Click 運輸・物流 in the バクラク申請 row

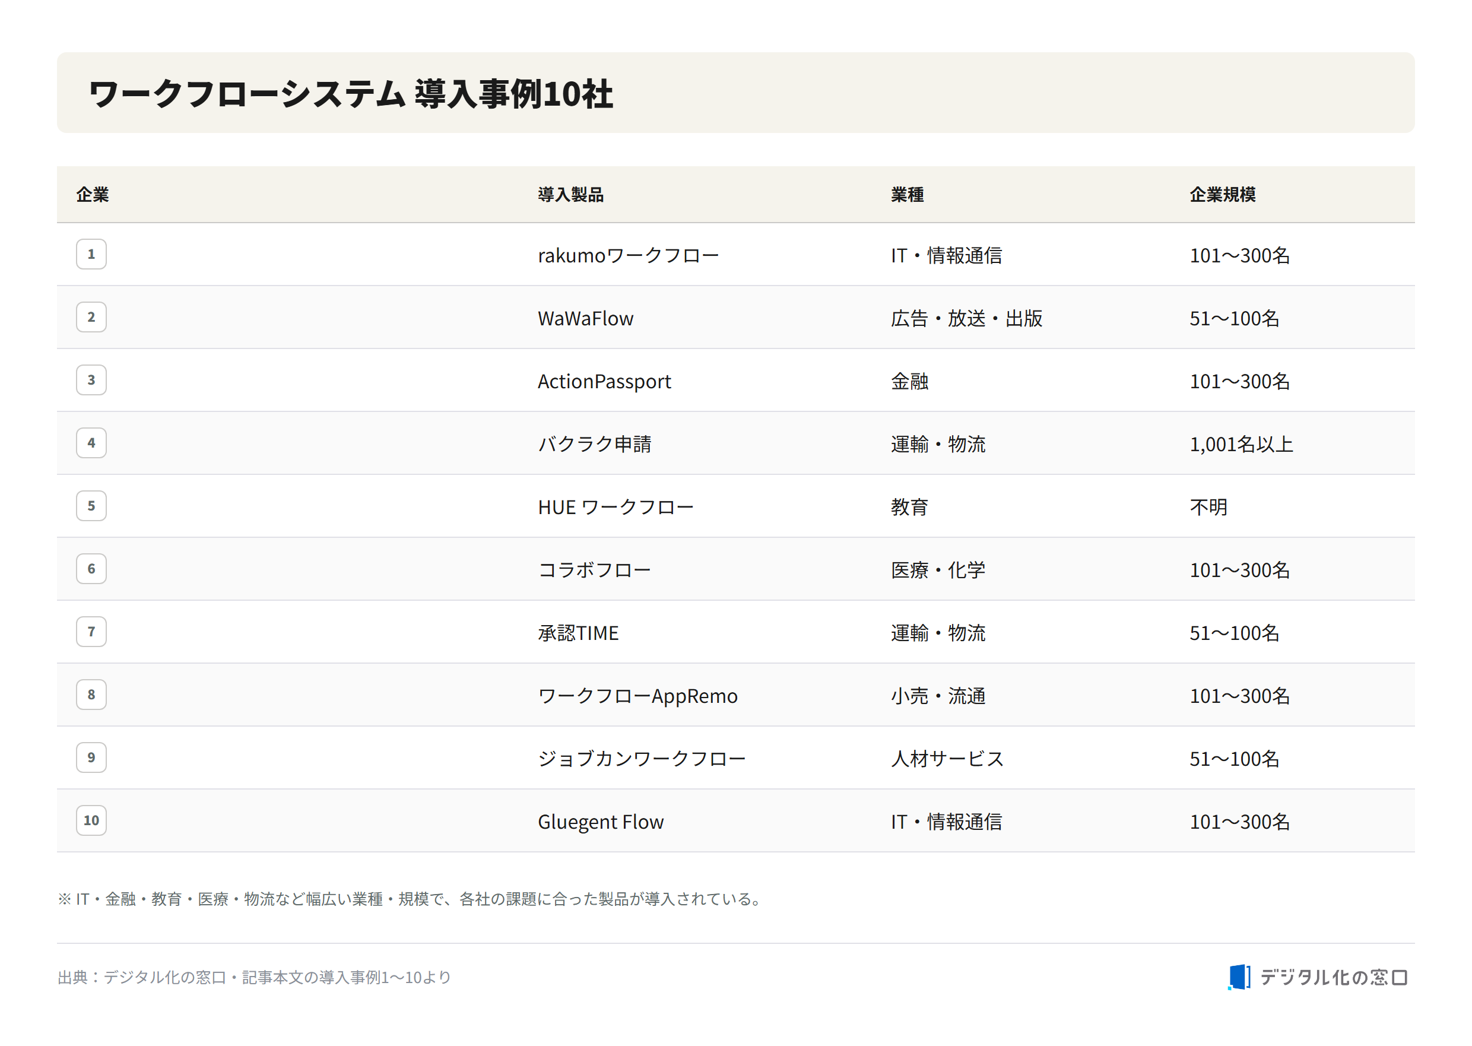pyautogui.click(x=938, y=445)
